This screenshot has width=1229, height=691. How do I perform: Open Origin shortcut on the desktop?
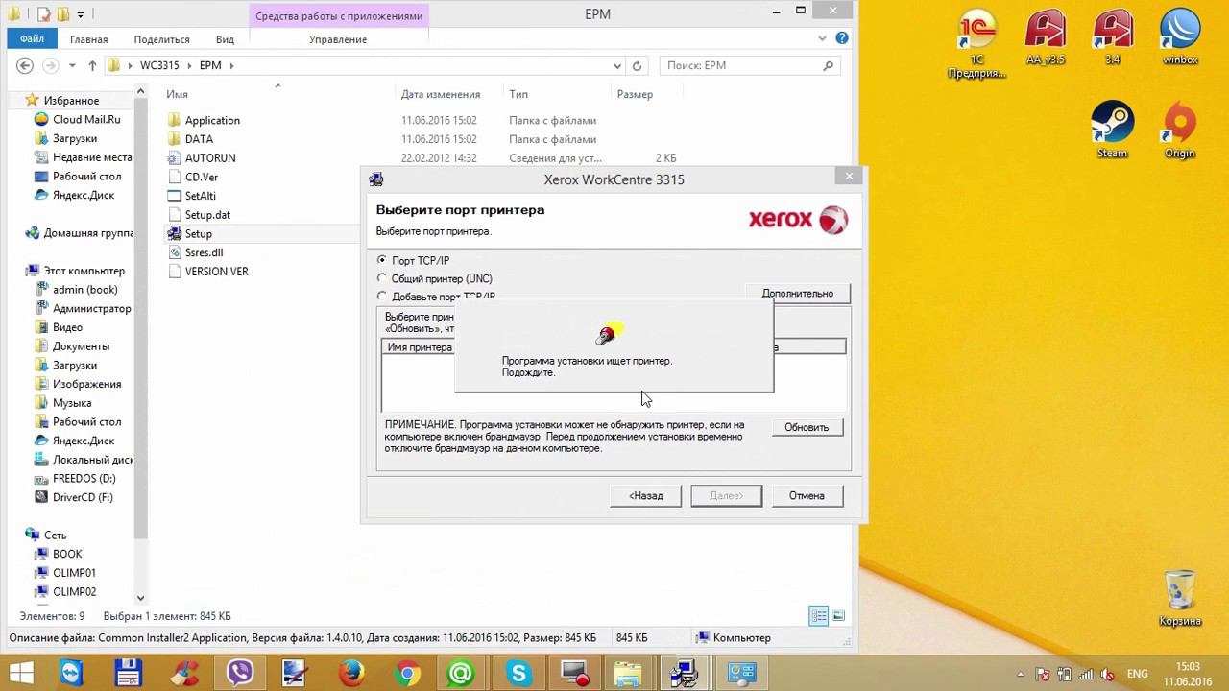[x=1179, y=130]
